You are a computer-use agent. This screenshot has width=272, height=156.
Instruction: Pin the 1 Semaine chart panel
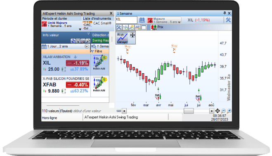(225, 13)
